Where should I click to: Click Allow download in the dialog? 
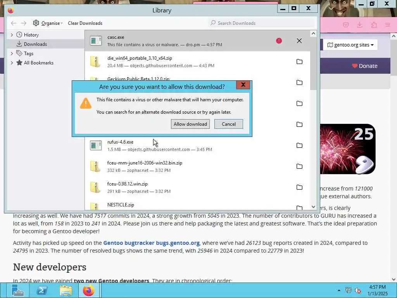(190, 124)
